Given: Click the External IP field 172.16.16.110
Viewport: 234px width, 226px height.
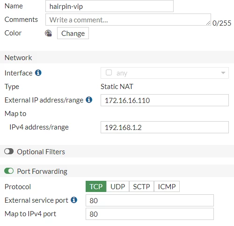Looking at the screenshot, I should (x=165, y=100).
